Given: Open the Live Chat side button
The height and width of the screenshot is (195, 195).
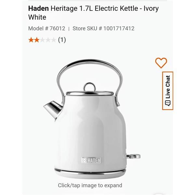Looking at the screenshot, I should coord(168,91).
